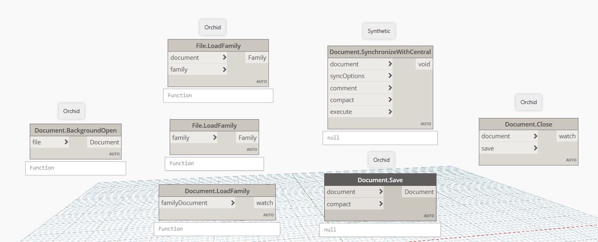The image size is (598, 242).
Task: Toggle AUTO lacing on Document.Close
Action: (571, 160)
